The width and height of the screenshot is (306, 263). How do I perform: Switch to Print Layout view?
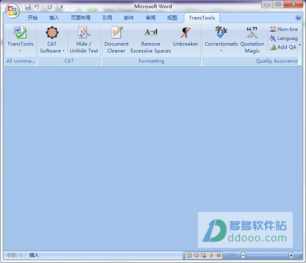click(x=189, y=255)
